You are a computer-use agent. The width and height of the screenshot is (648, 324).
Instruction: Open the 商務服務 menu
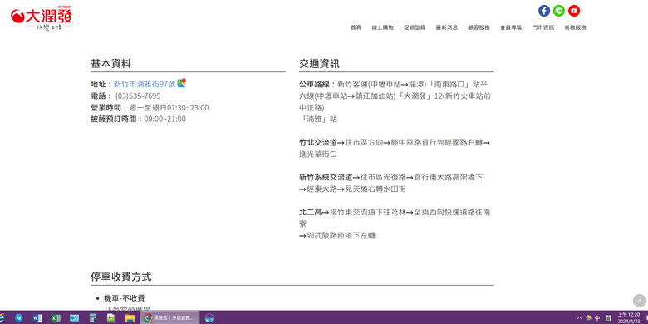coord(575,27)
